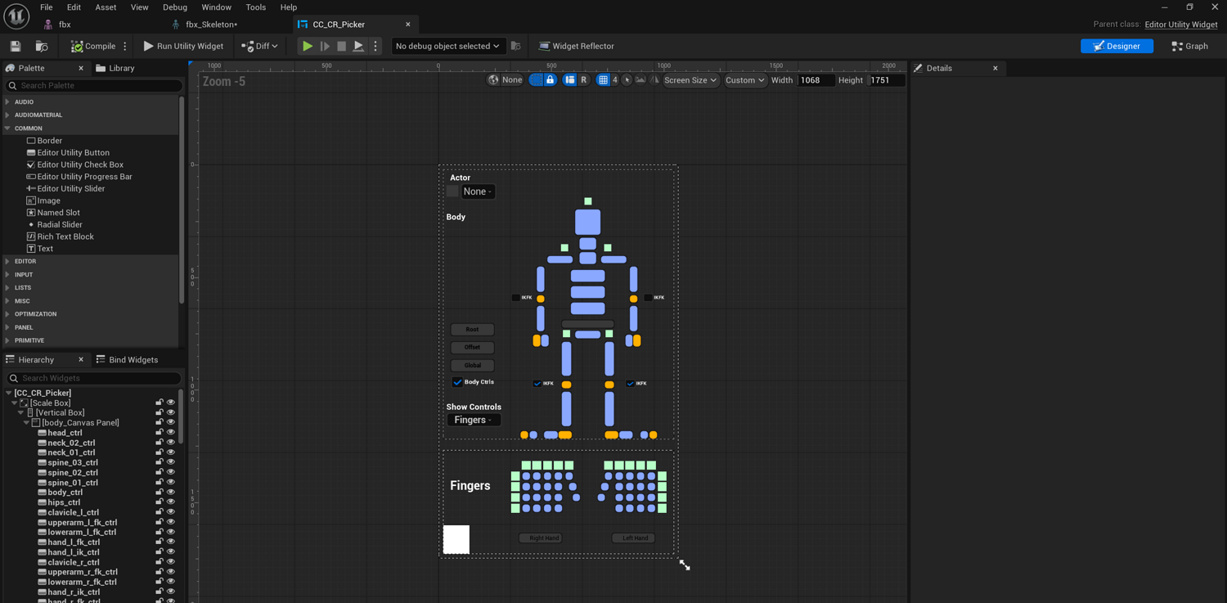The width and height of the screenshot is (1227, 603).
Task: Click the Stop simulation icon
Action: [342, 47]
